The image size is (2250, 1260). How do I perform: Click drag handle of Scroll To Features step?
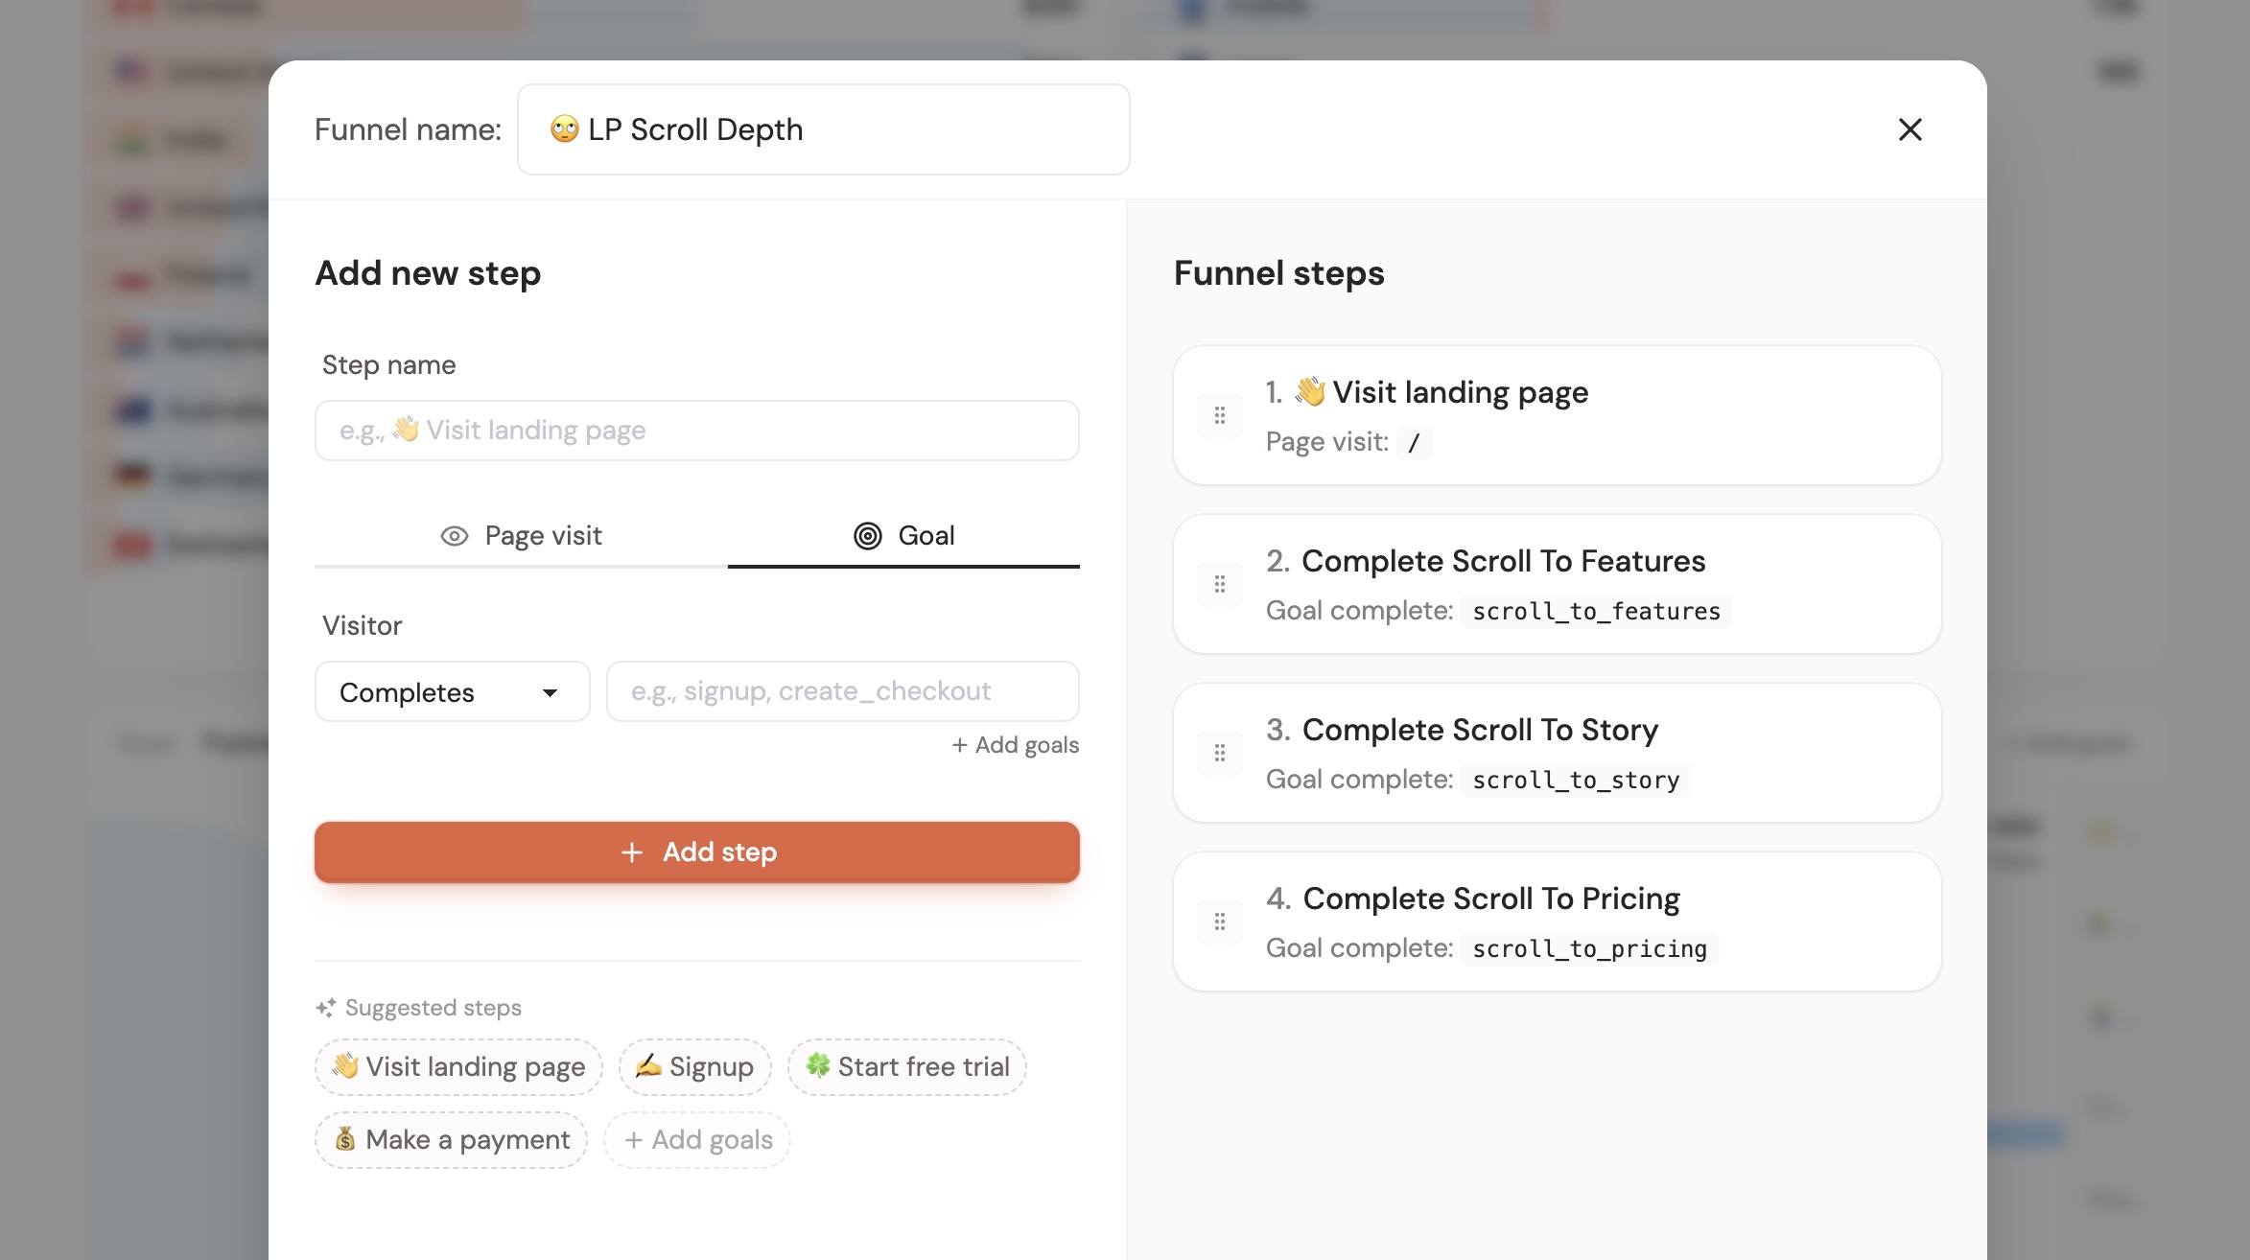1220,584
